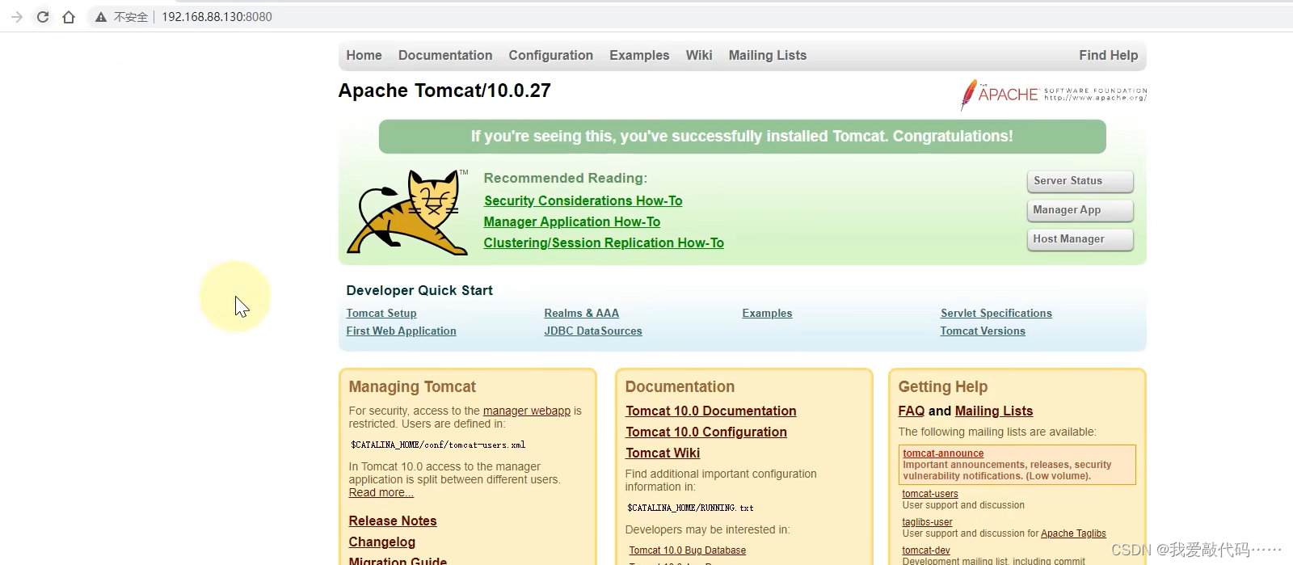Viewport: 1293px width, 565px height.
Task: Click the Manager App button
Action: point(1080,210)
